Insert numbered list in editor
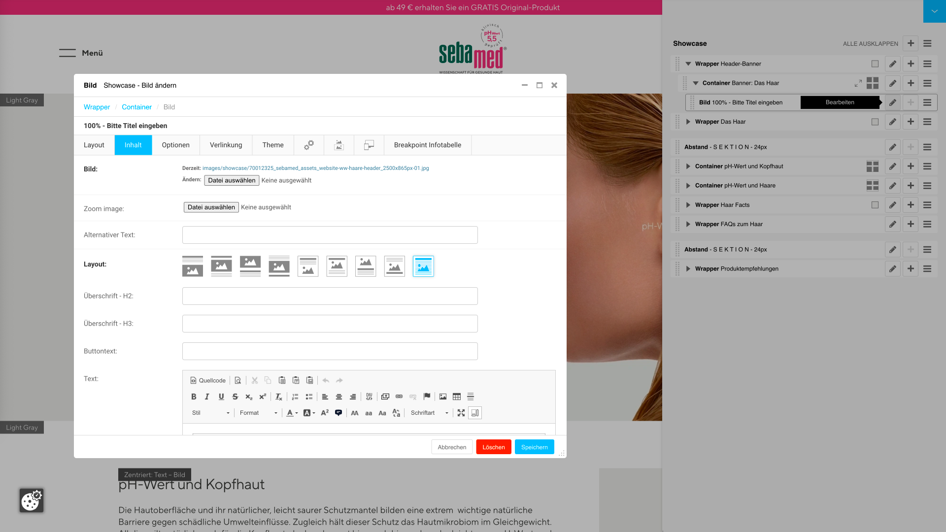 [x=295, y=397]
